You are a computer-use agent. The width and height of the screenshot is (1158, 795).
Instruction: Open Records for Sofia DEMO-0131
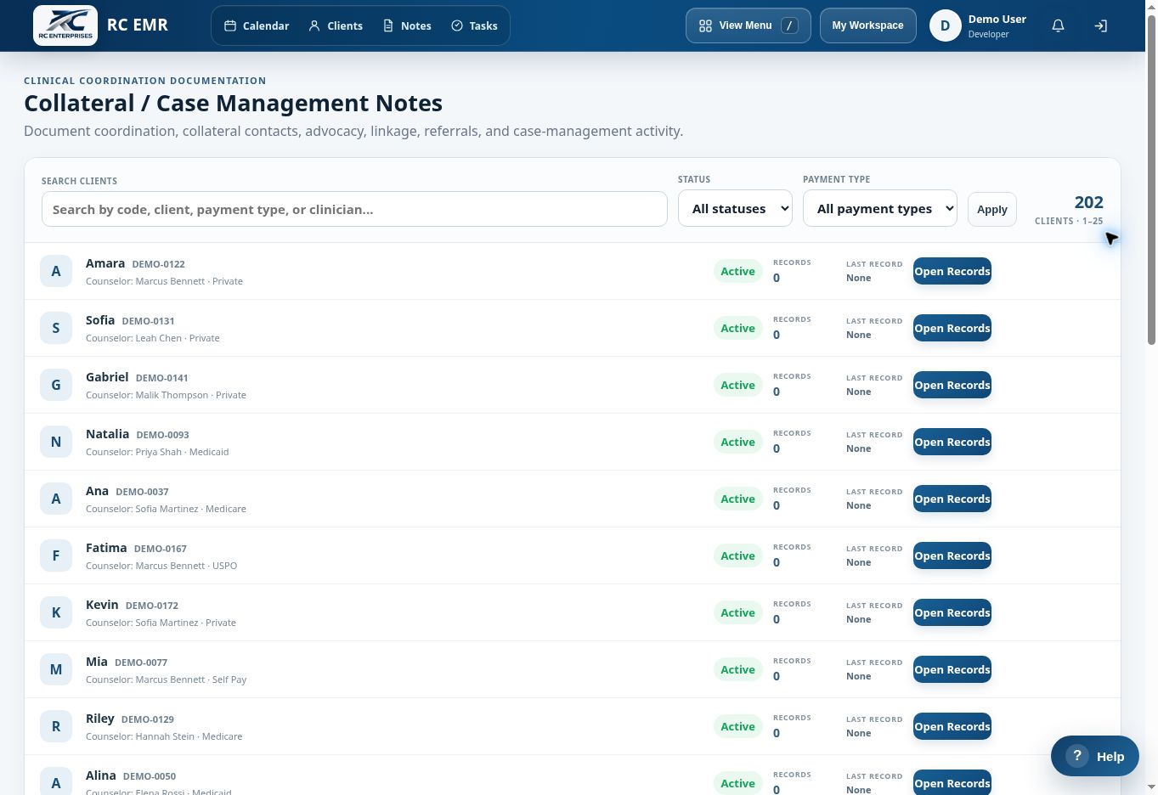pyautogui.click(x=952, y=328)
